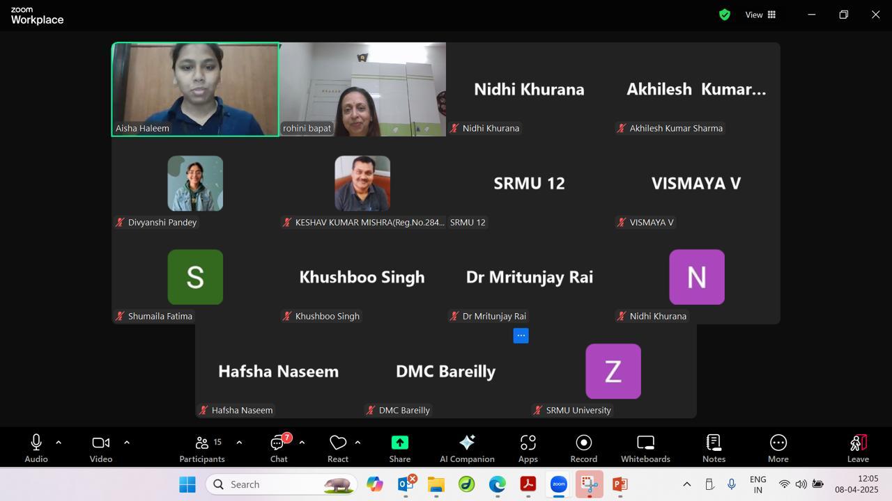Open the Apps panel
Screen dimensions: 892x501
point(528,449)
